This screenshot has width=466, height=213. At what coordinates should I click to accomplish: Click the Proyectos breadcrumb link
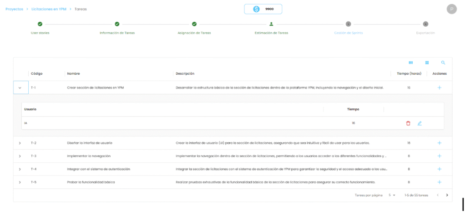coord(14,9)
